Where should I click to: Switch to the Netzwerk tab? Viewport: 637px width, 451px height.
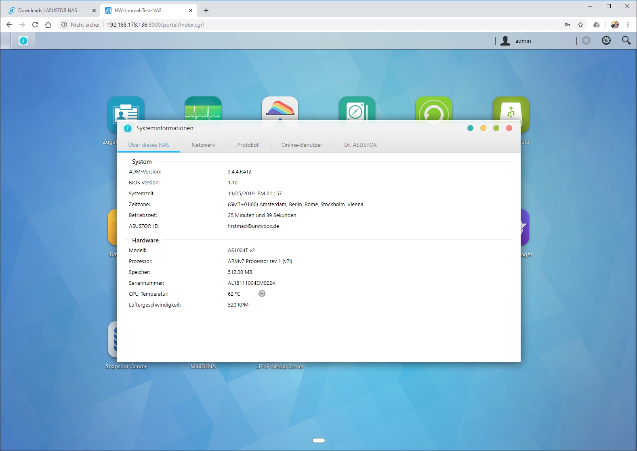pyautogui.click(x=203, y=145)
